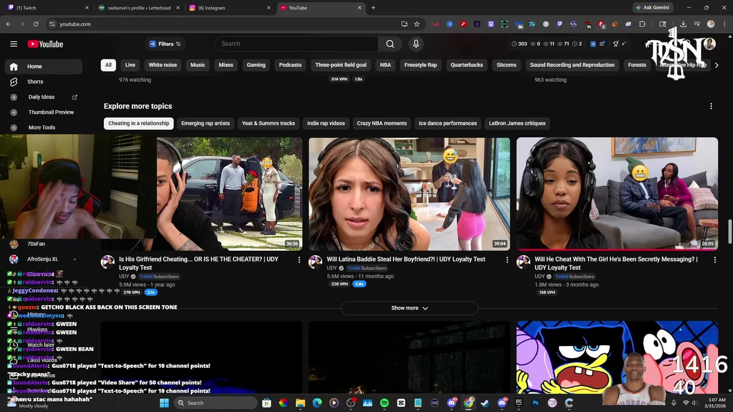Image resolution: width=733 pixels, height=412 pixels.
Task: Select Emerging rap artists topic
Action: tap(206, 123)
